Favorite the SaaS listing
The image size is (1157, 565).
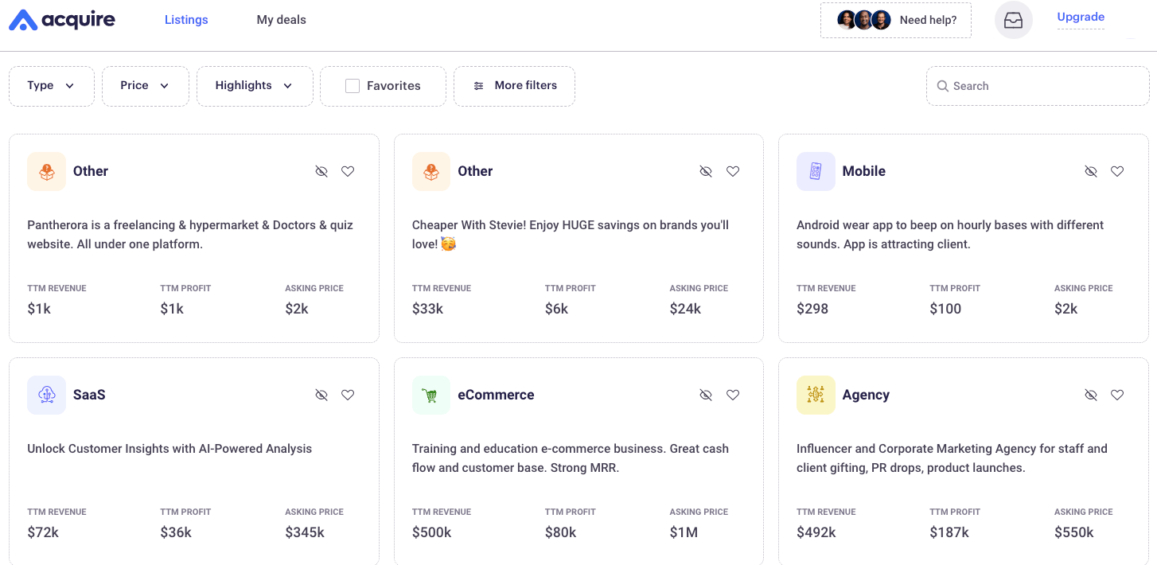click(x=348, y=395)
